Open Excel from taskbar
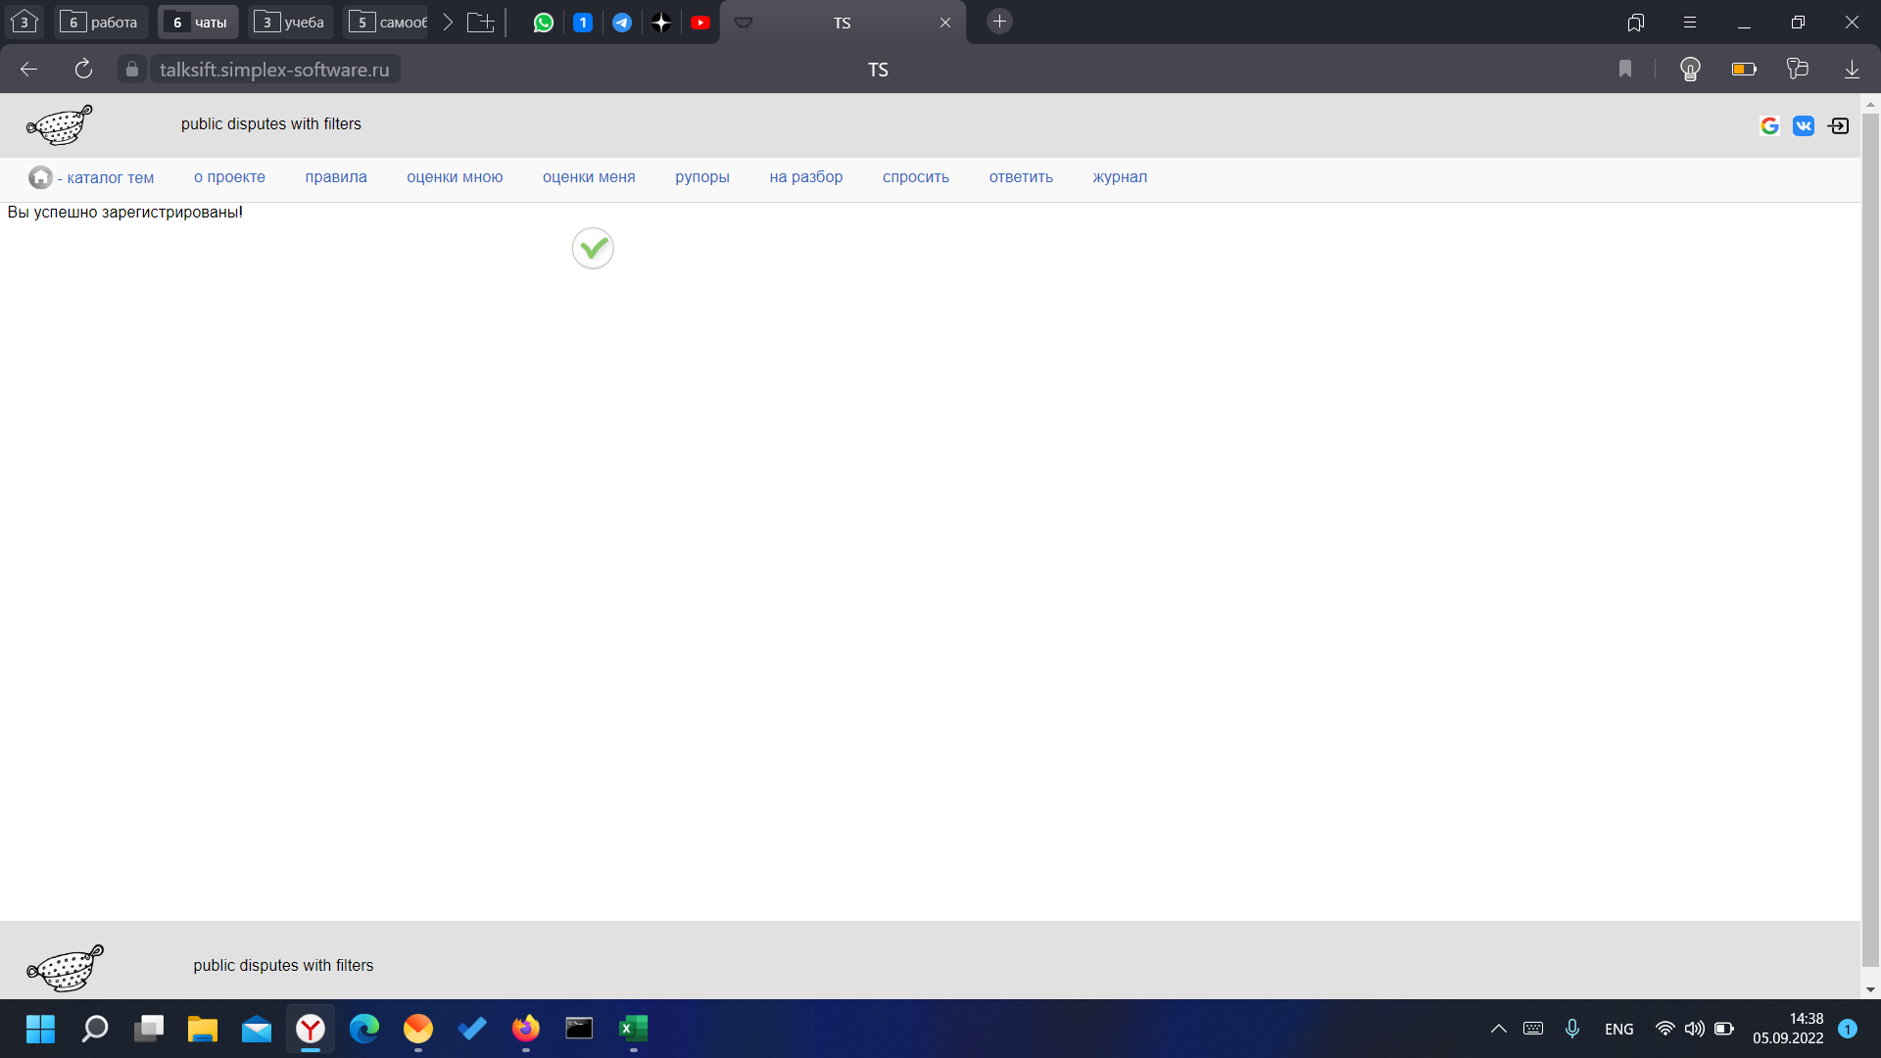The height and width of the screenshot is (1058, 1881). 634,1029
